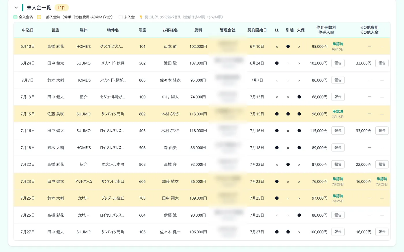
Task: Sort by the 担当 column header
Action: point(56,30)
